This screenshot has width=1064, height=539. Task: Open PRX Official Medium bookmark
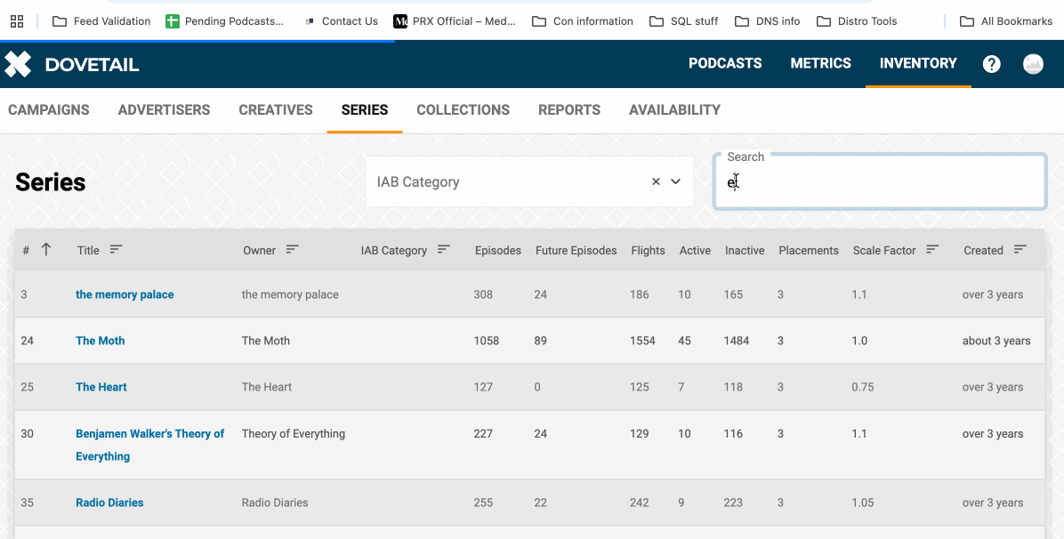pyautogui.click(x=455, y=21)
